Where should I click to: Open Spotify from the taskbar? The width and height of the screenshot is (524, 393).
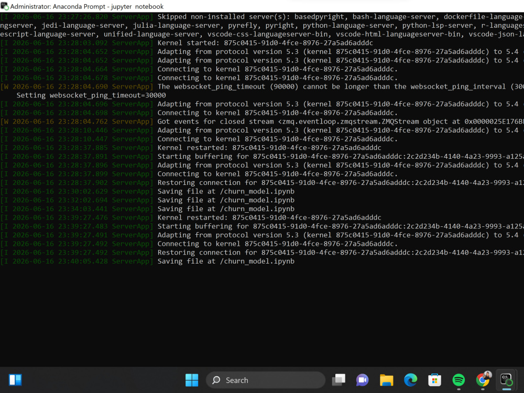458,380
